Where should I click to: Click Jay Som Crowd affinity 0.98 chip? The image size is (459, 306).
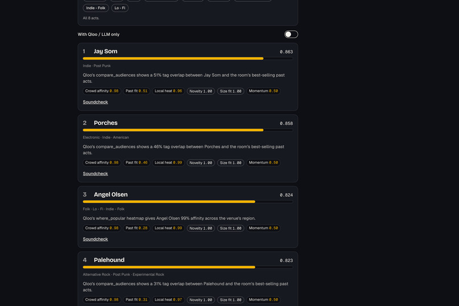pyautogui.click(x=101, y=91)
